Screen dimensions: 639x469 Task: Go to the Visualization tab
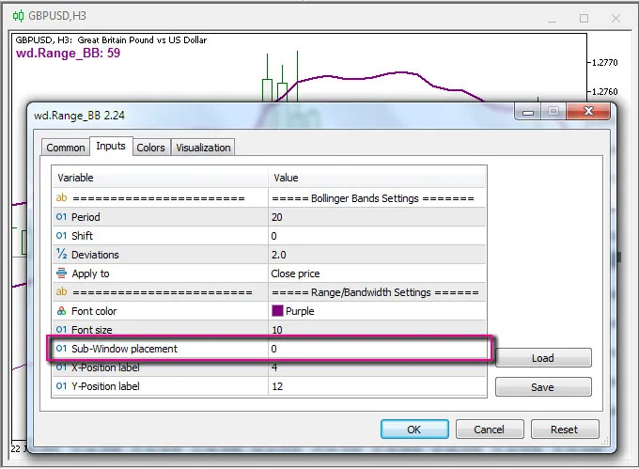click(x=203, y=148)
